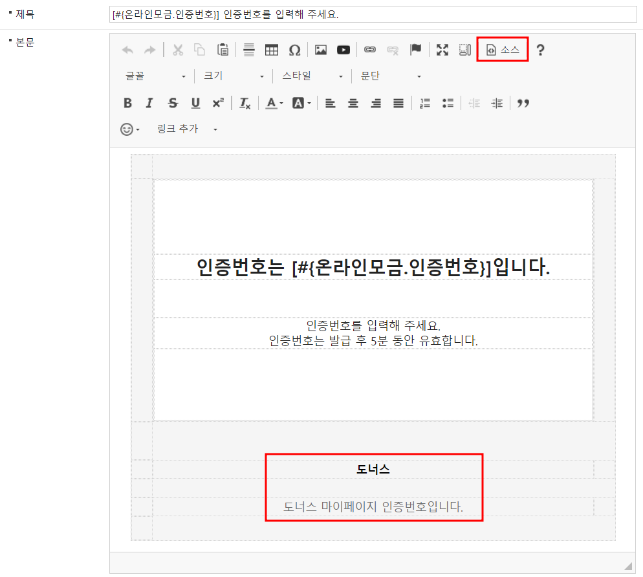Toggle italic formatting
The width and height of the screenshot is (643, 577).
point(149,103)
